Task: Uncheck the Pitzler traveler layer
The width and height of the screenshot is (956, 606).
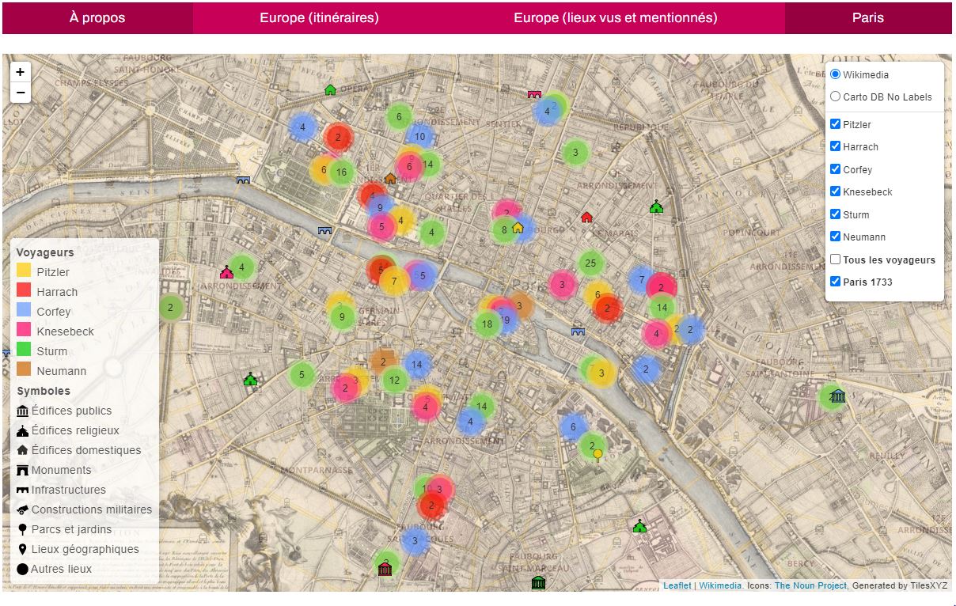Action: [x=835, y=124]
